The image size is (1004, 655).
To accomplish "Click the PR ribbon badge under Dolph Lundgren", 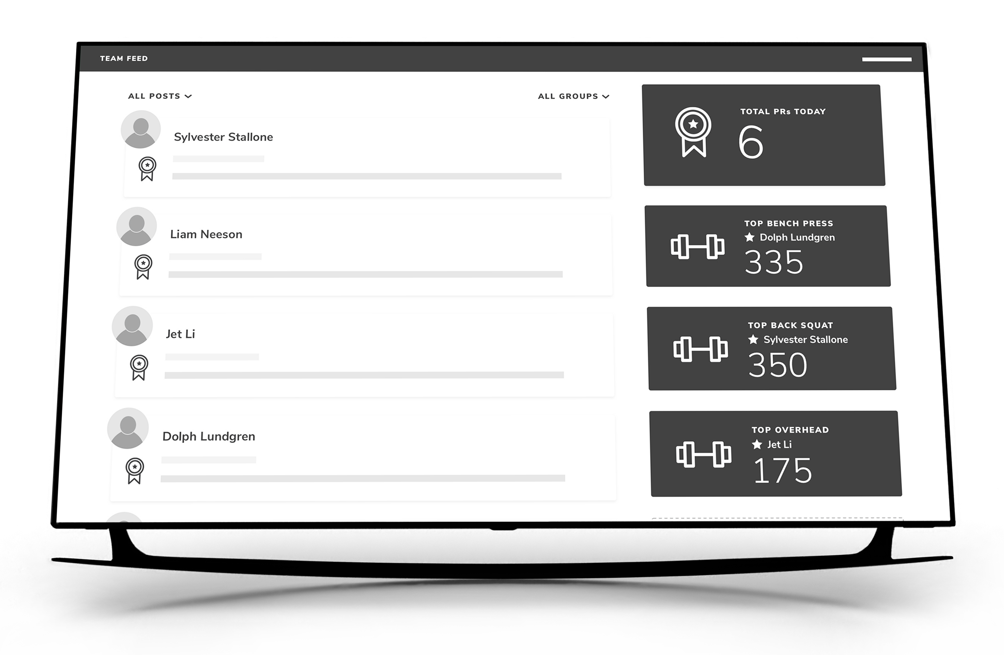I will [135, 471].
